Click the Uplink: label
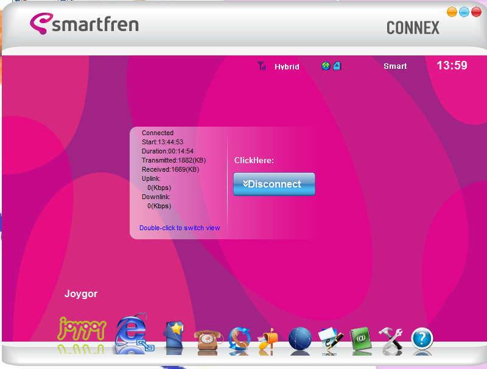This screenshot has height=369, width=487. coord(151,178)
